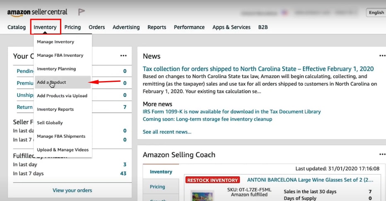Open the Catalog menu

[17, 27]
